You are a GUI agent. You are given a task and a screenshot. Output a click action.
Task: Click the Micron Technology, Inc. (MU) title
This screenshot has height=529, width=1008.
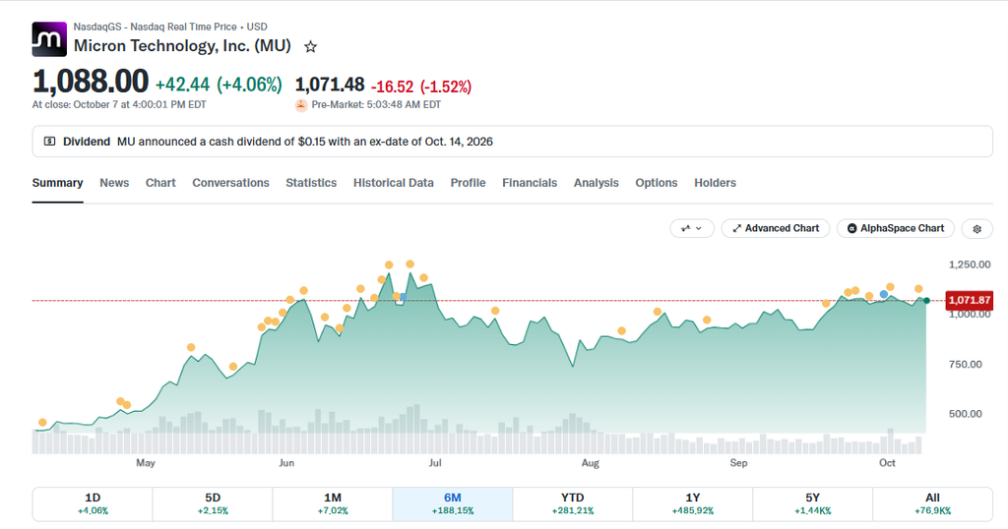(x=182, y=46)
